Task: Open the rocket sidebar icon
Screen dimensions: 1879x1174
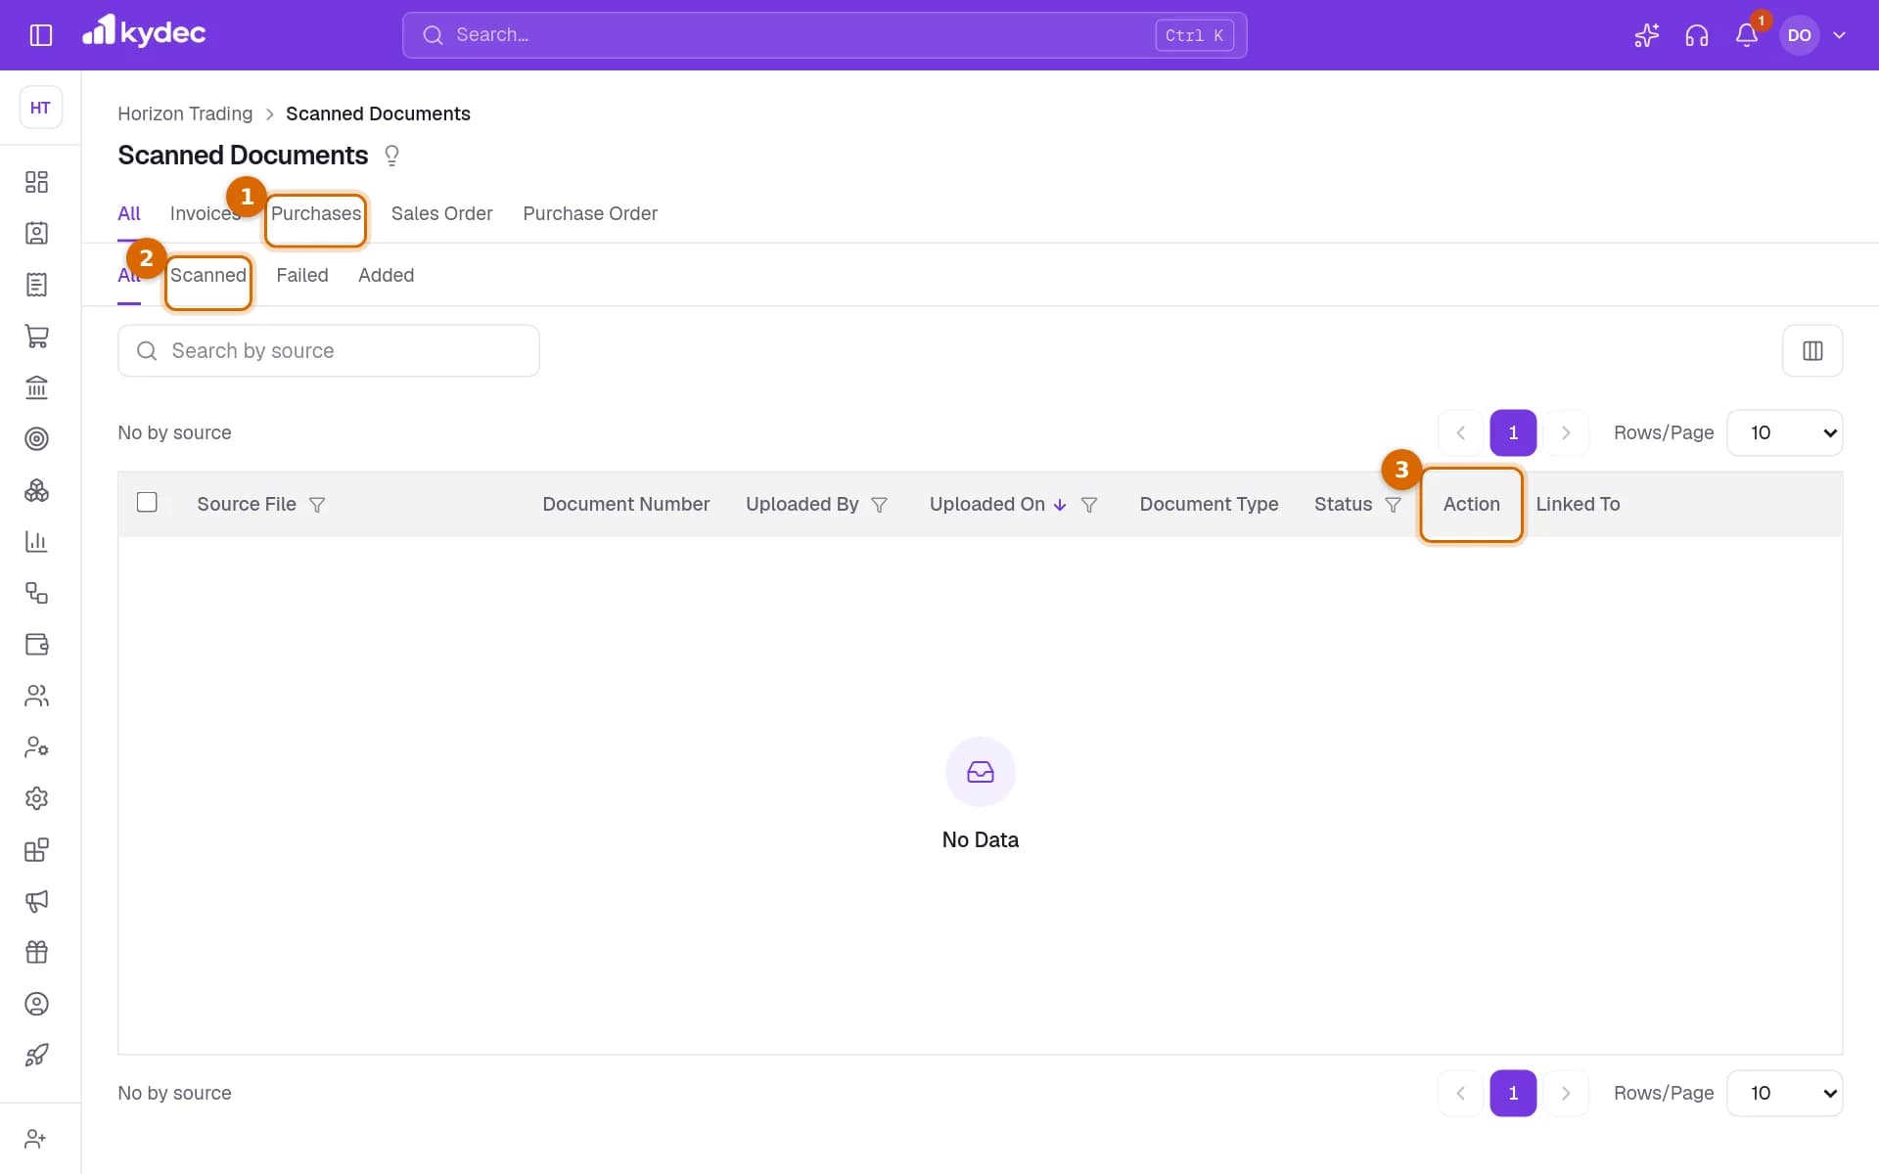Action: [x=36, y=1056]
